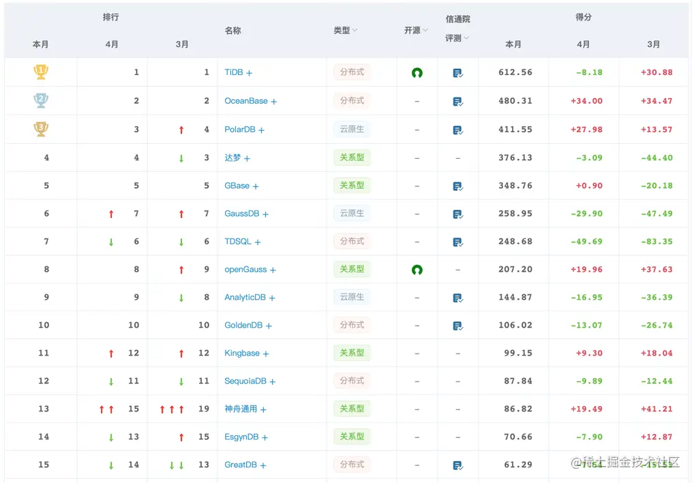The width and height of the screenshot is (694, 483).
Task: Click the plus icon next to GreatDB
Action: coord(263,466)
